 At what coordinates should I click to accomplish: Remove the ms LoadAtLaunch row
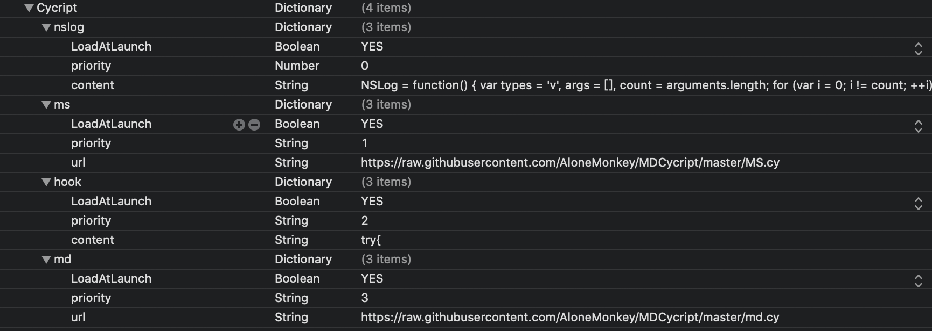coord(254,125)
